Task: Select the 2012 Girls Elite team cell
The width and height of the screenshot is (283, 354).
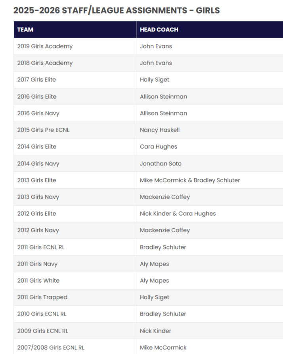Action: (x=75, y=214)
